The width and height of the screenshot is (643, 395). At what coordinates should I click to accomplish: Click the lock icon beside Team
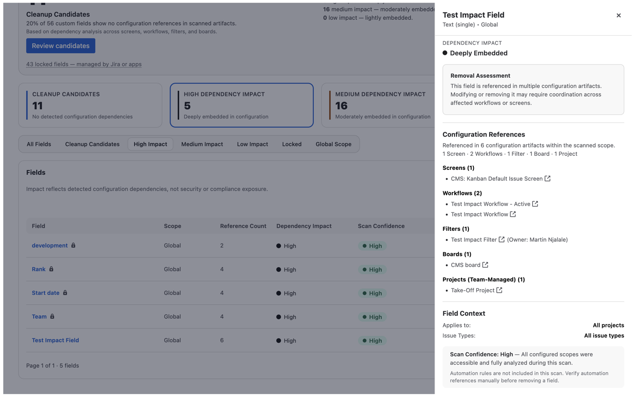tap(53, 316)
